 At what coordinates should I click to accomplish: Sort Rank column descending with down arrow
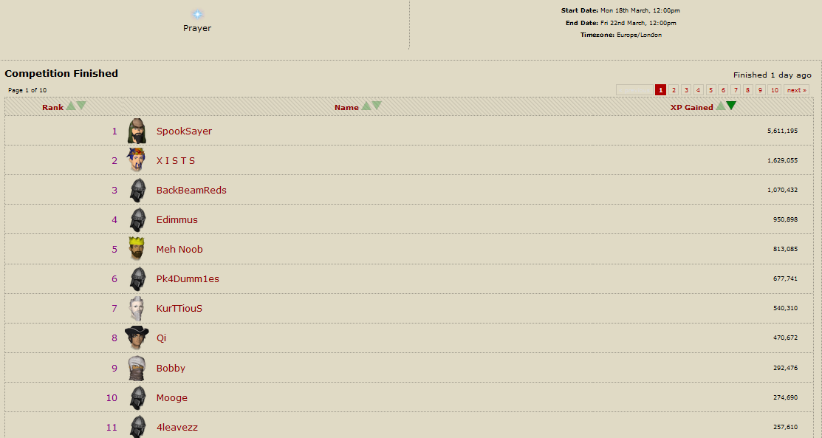click(81, 106)
